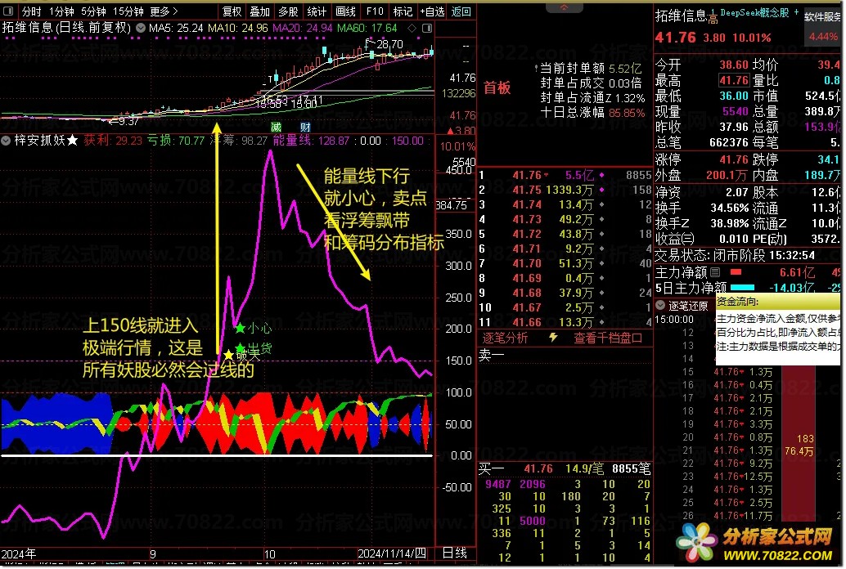Click the 最高 41.76 boxed value

coord(733,80)
